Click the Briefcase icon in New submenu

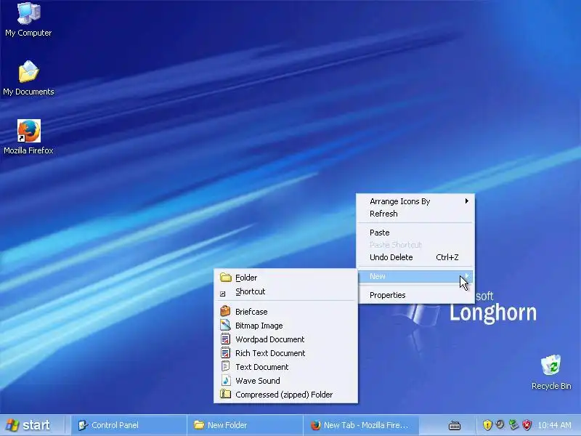click(225, 311)
